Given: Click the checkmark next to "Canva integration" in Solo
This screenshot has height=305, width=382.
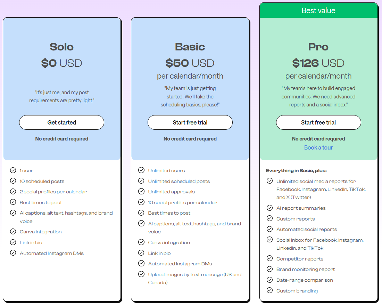Looking at the screenshot, I should [x=13, y=232].
